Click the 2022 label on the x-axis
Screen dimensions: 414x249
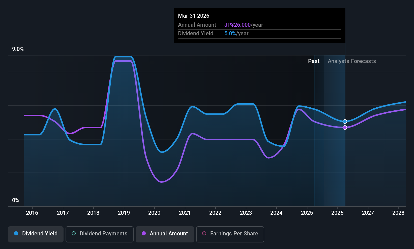pos(215,213)
